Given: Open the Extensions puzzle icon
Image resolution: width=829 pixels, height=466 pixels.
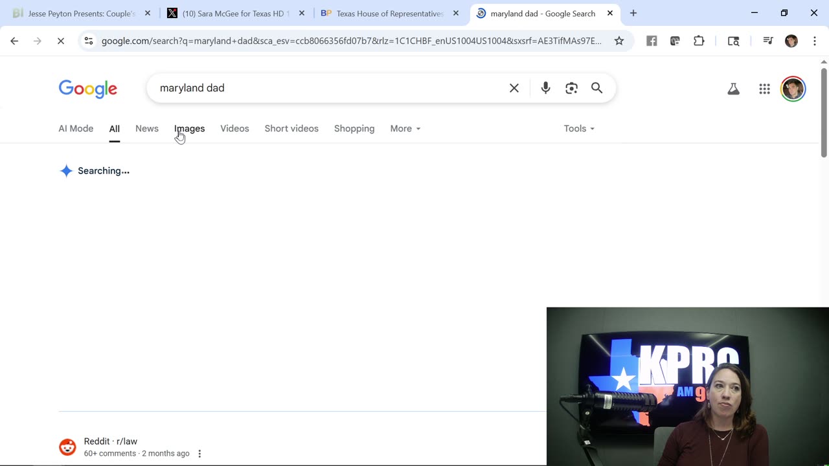Looking at the screenshot, I should (699, 41).
